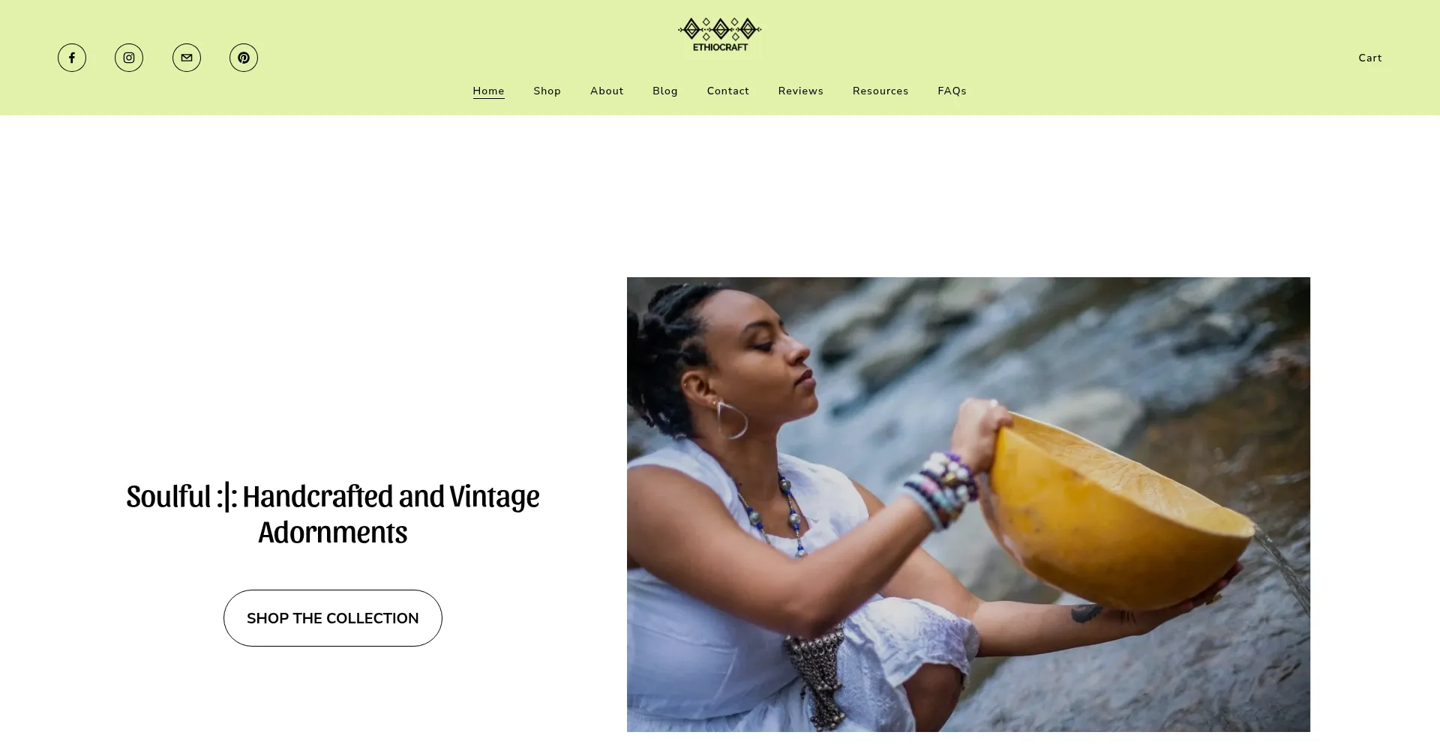Image resolution: width=1440 pixels, height=744 pixels.
Task: Click the Soulful Handcrafted Adornments headline
Action: (333, 514)
